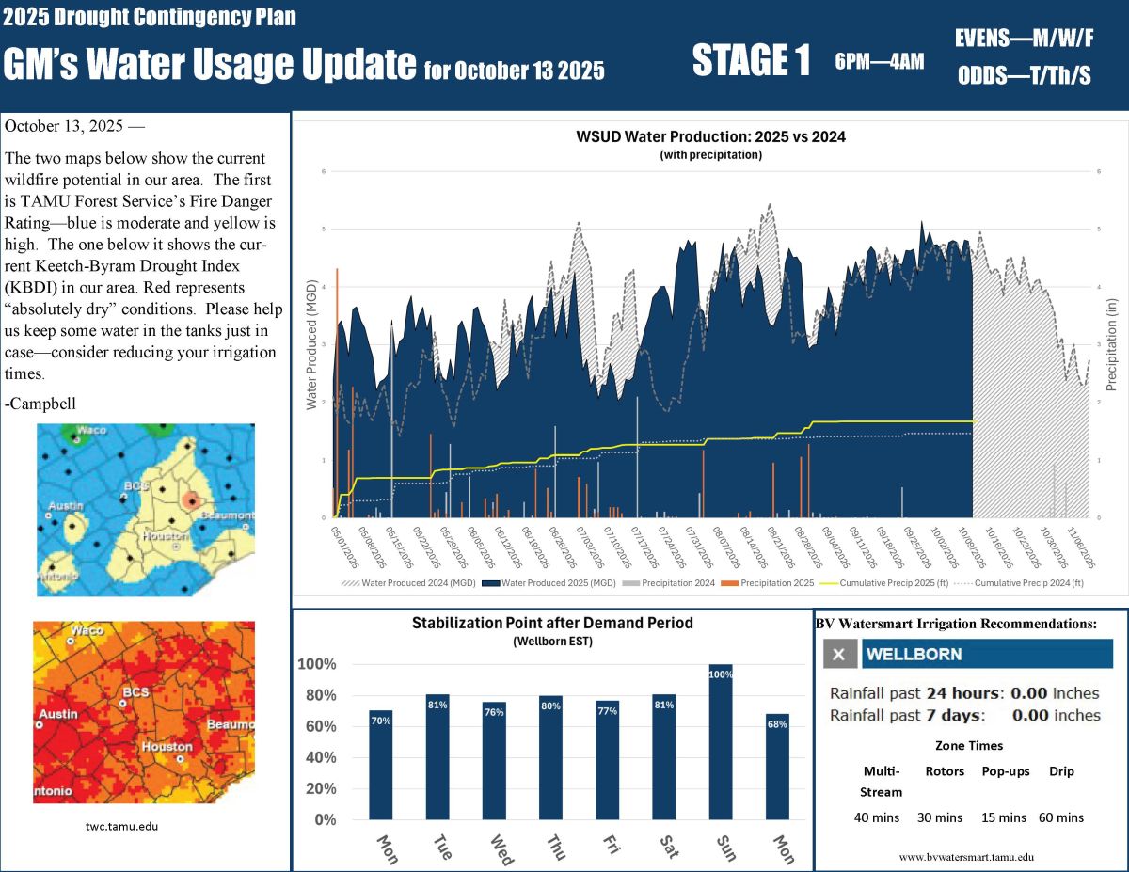Click the WSUD Water Production chart title
1129x872 pixels.
pyautogui.click(x=710, y=136)
